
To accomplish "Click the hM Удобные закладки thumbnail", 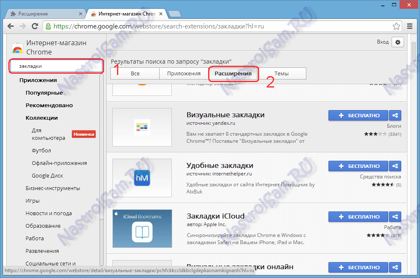I will (142, 178).
